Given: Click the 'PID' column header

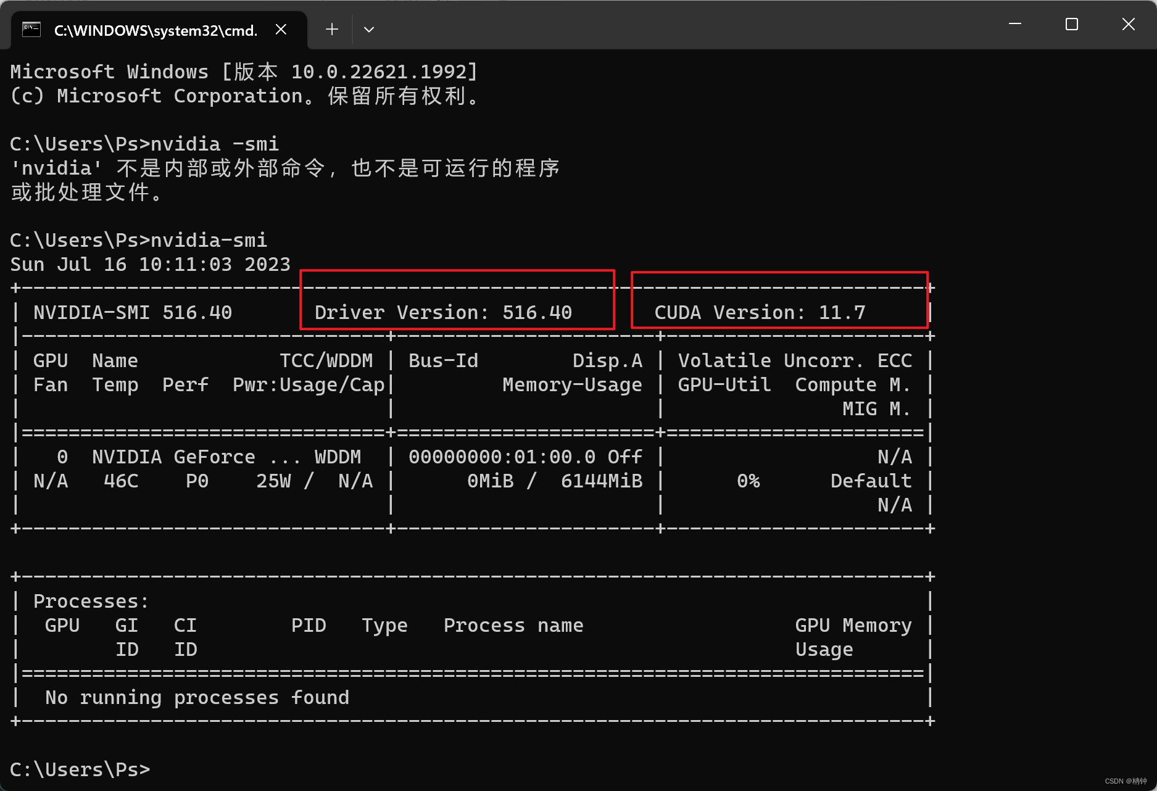Looking at the screenshot, I should point(309,626).
